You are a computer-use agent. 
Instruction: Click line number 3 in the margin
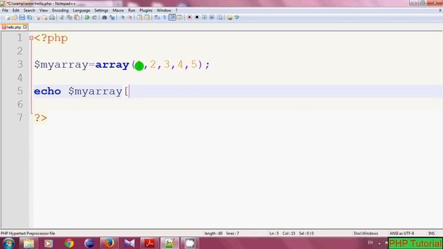pos(20,64)
